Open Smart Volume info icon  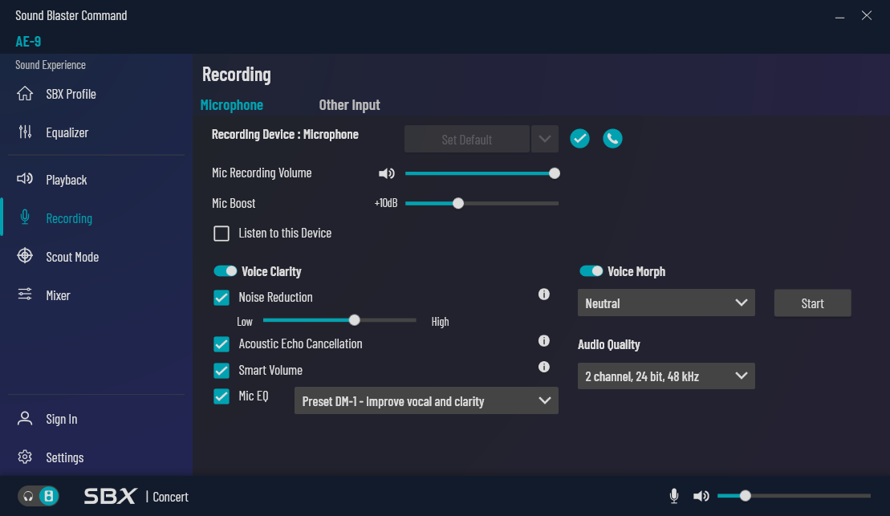(544, 367)
